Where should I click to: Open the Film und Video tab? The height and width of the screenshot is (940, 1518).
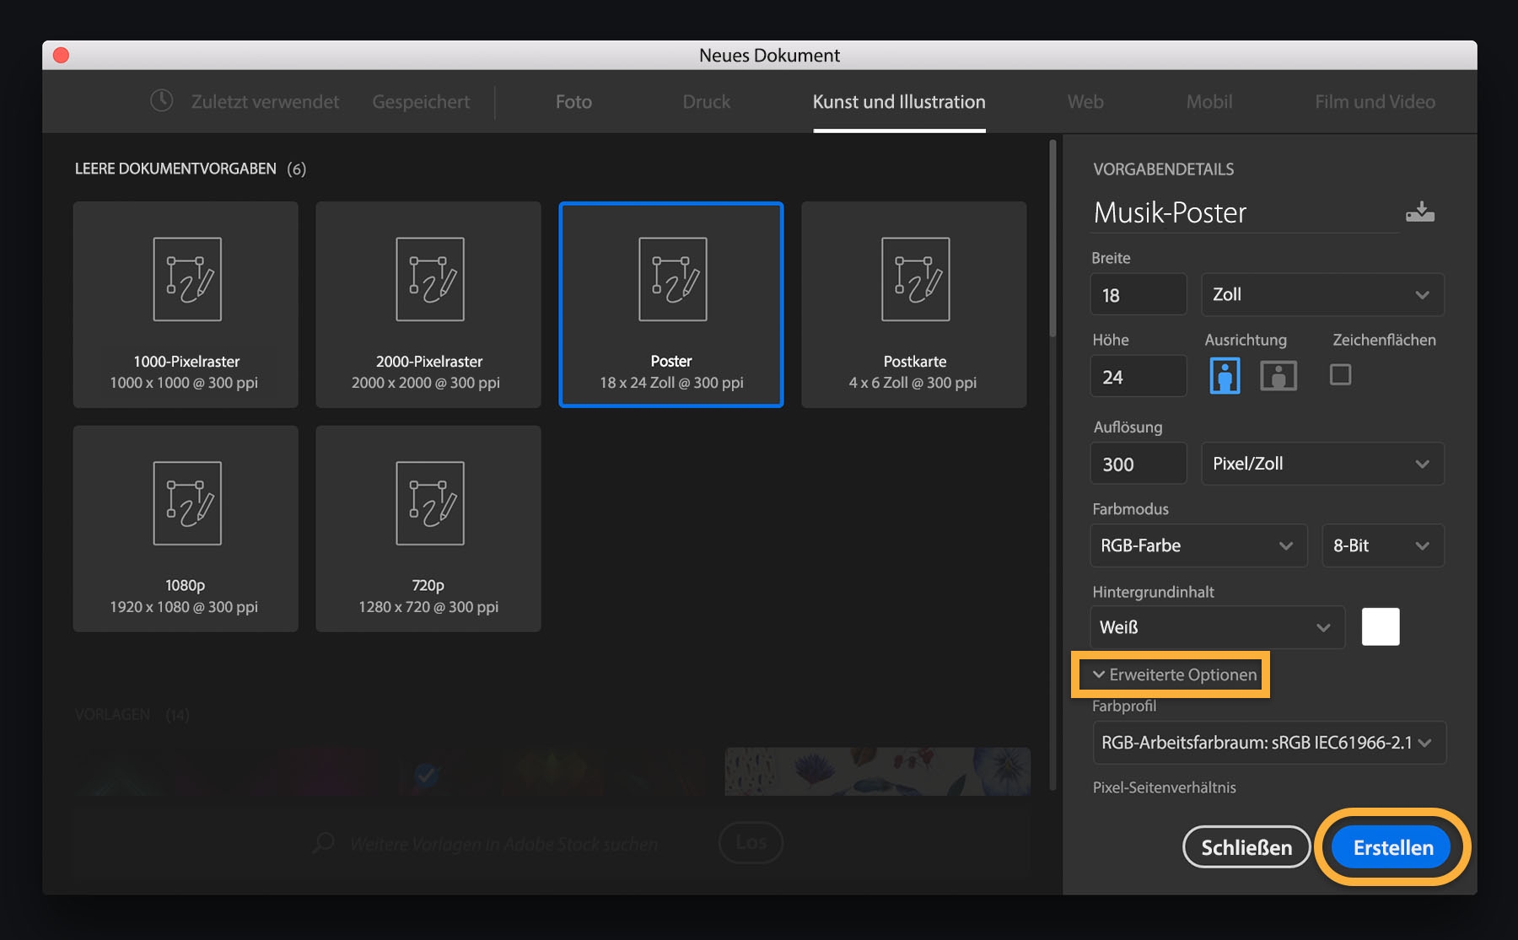(x=1375, y=101)
